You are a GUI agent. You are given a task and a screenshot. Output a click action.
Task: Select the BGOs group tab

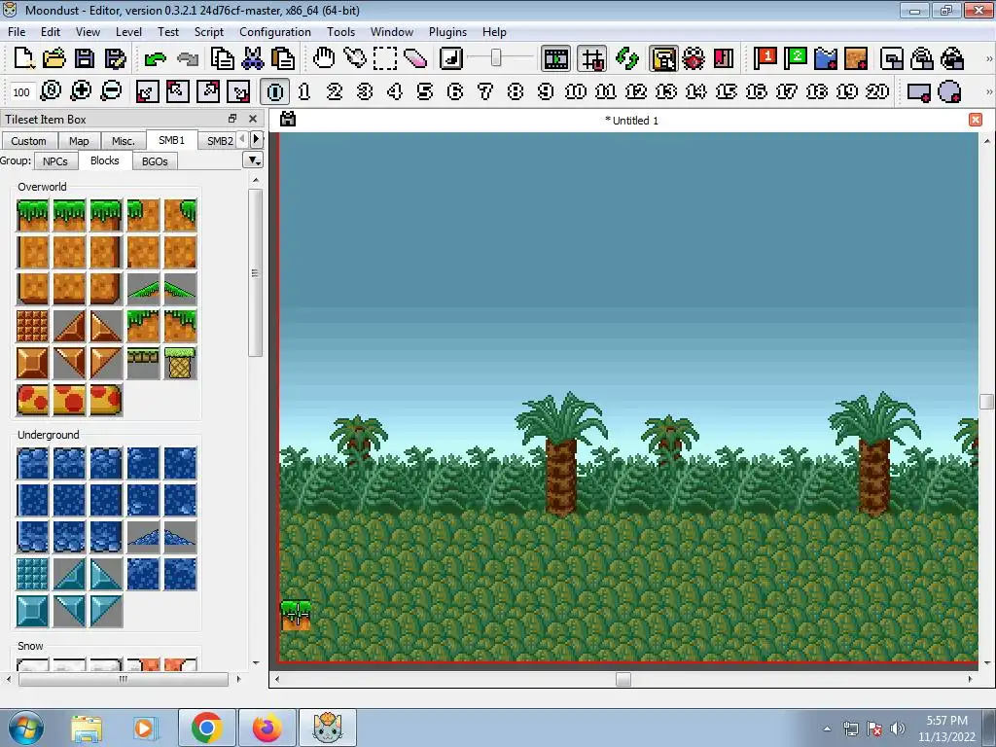(155, 161)
